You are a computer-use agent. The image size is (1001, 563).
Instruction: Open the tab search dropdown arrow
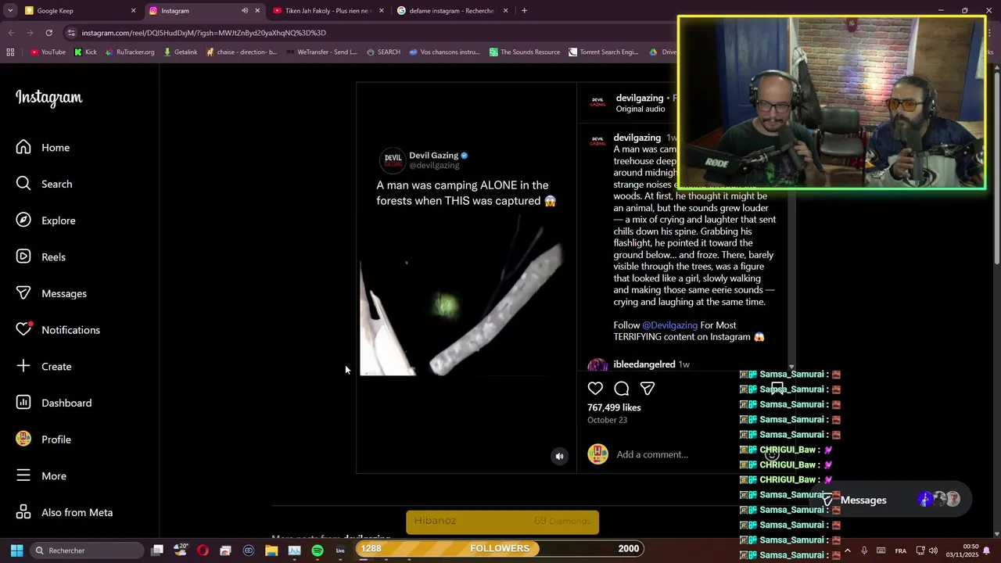tap(10, 11)
